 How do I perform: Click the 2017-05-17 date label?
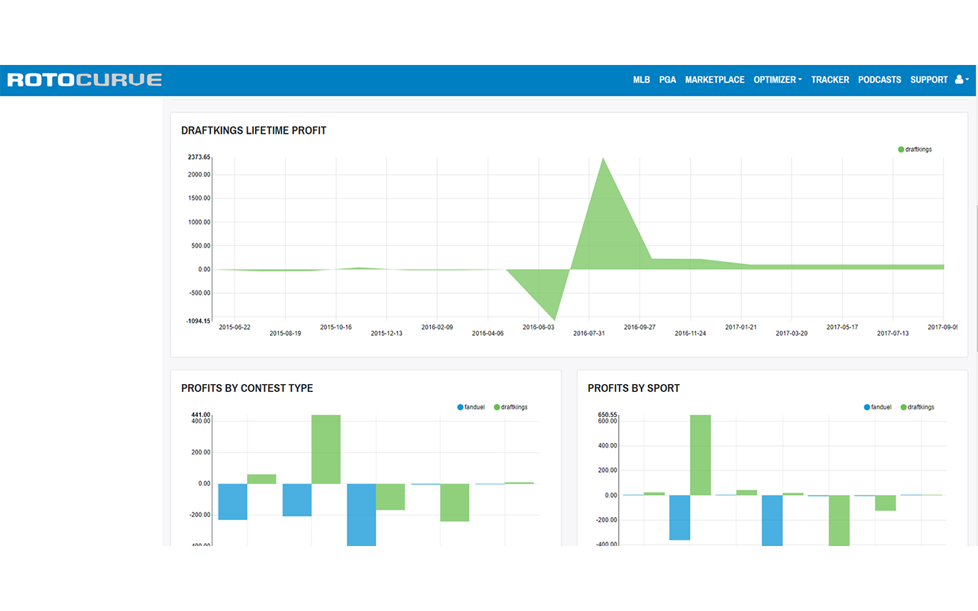842,327
